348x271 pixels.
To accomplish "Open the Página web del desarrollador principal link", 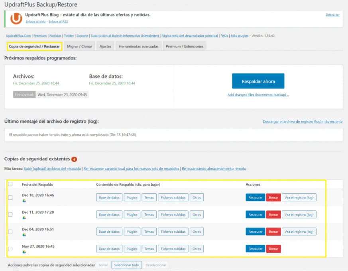I will point(189,36).
